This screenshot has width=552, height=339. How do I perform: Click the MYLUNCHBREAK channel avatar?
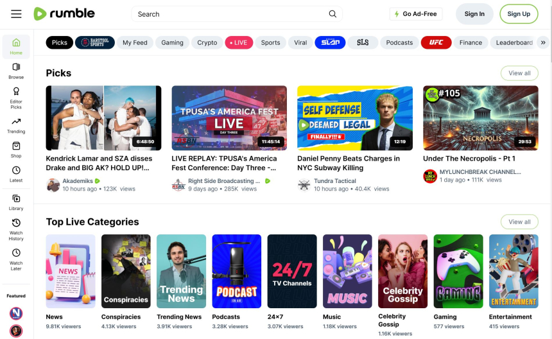[430, 176]
